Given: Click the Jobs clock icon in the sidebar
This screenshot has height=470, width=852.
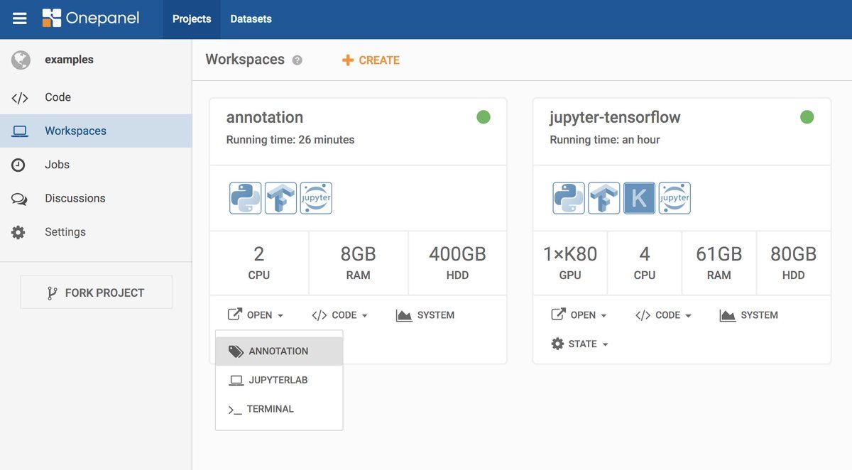Looking at the screenshot, I should [x=20, y=164].
